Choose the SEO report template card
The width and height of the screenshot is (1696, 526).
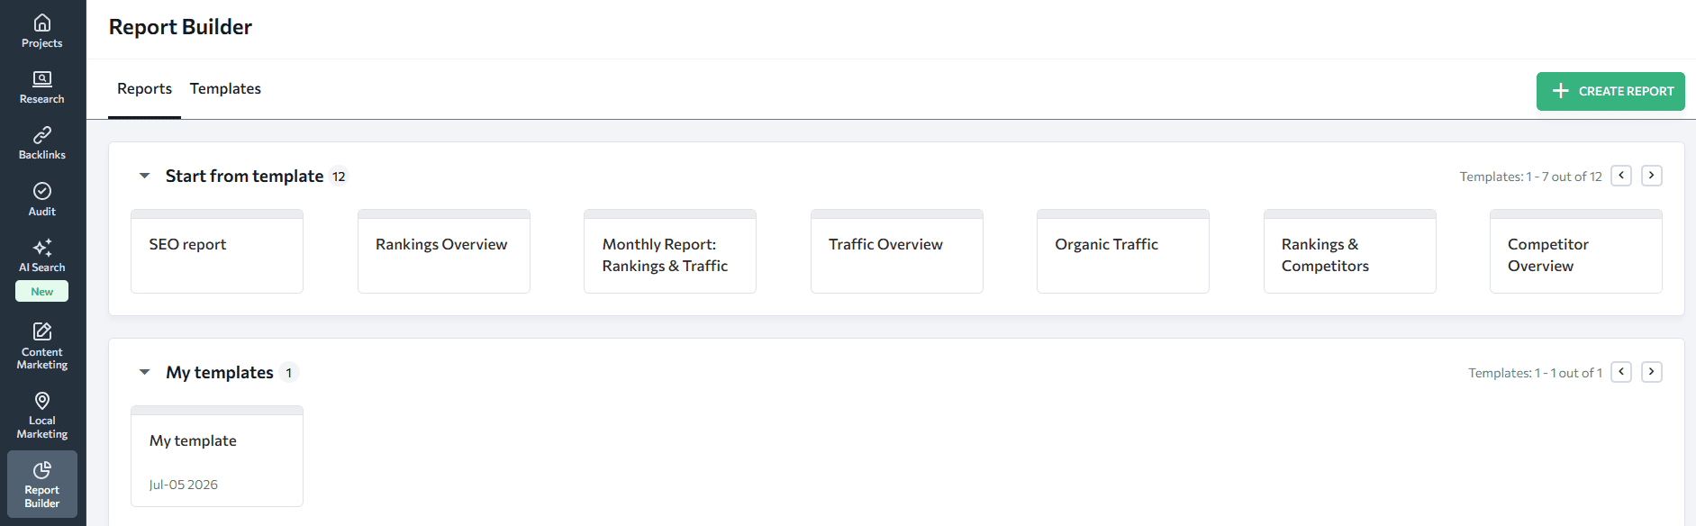(217, 251)
